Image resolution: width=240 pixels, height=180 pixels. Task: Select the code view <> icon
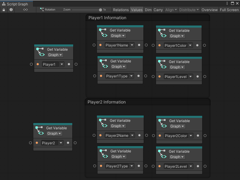click(25, 10)
